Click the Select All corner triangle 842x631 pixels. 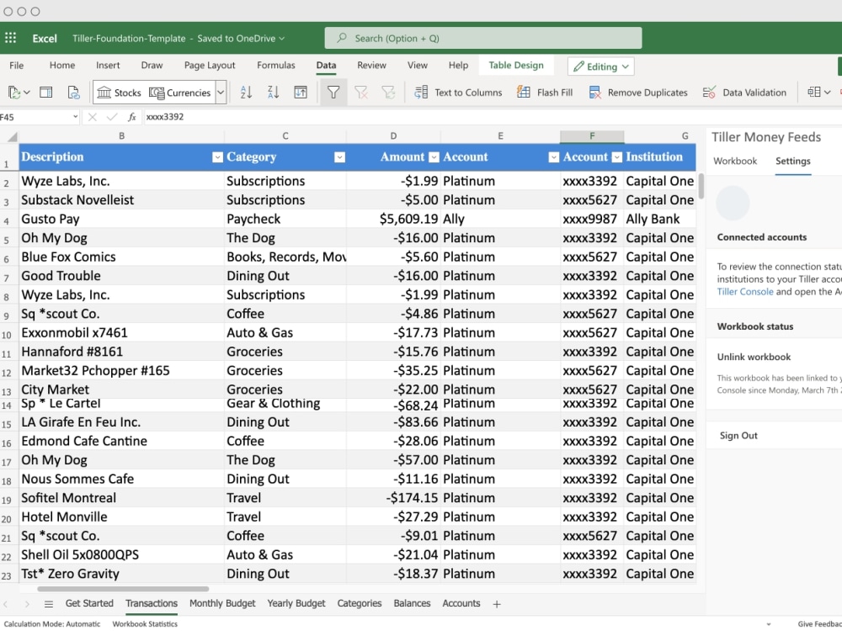11,137
